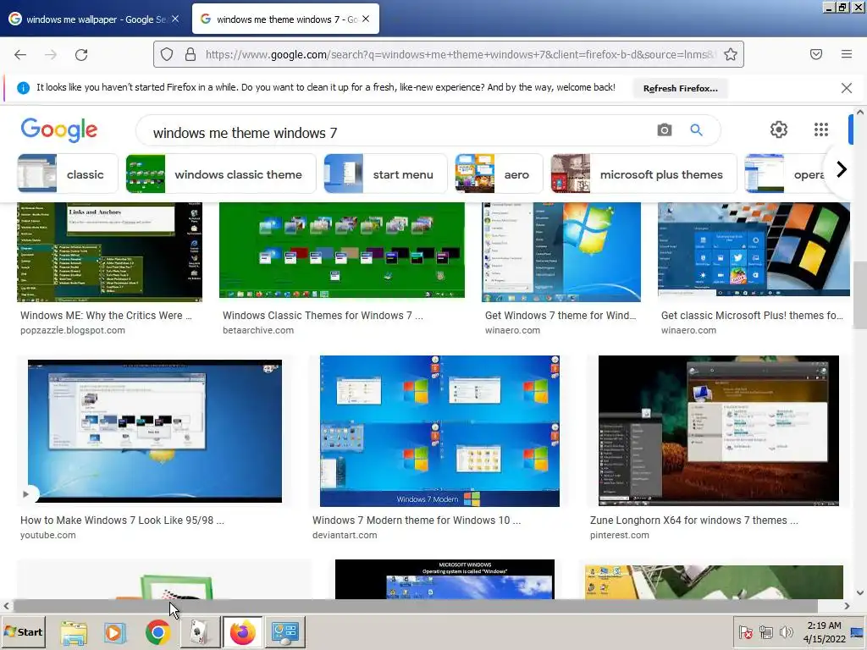The width and height of the screenshot is (867, 650).
Task: Pick the microsoft plus themes chip
Action: [643, 174]
